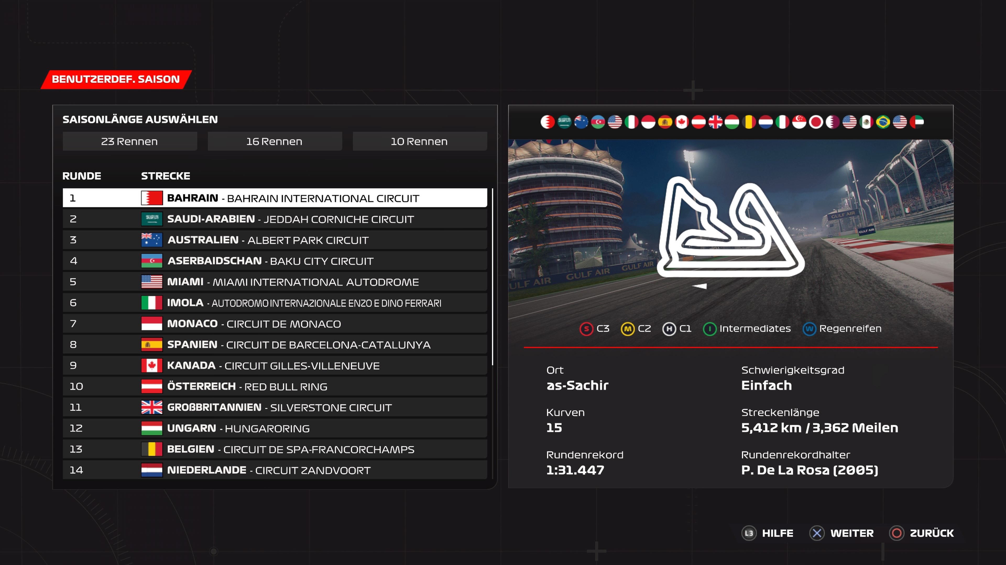Select round 11 Großbritannien Silverstone Circuit
1006x565 pixels.
pyautogui.click(x=275, y=407)
